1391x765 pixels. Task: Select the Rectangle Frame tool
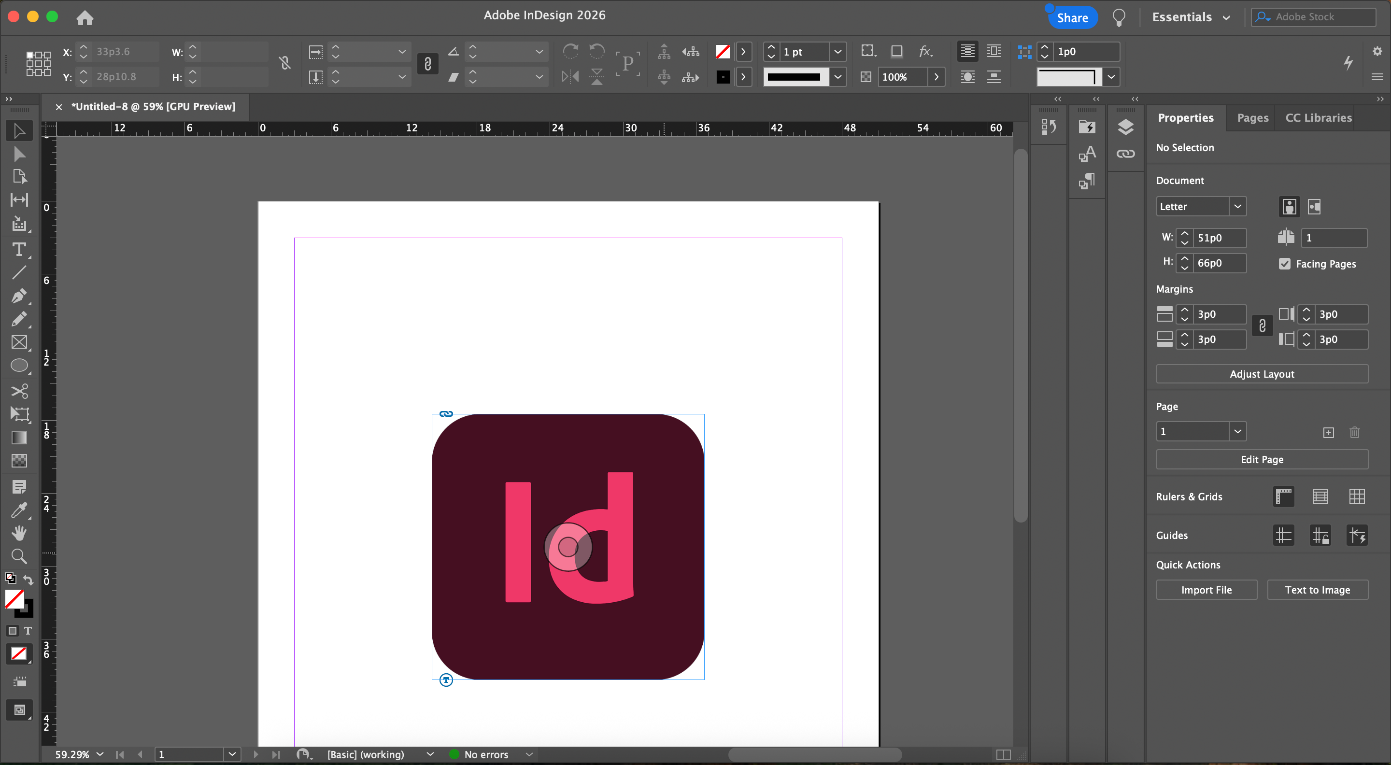[19, 342]
